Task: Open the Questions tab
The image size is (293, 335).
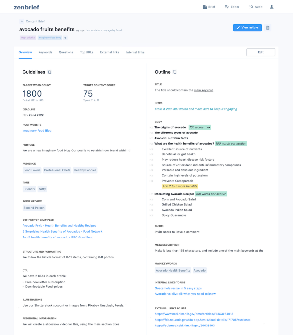Action: click(x=66, y=52)
